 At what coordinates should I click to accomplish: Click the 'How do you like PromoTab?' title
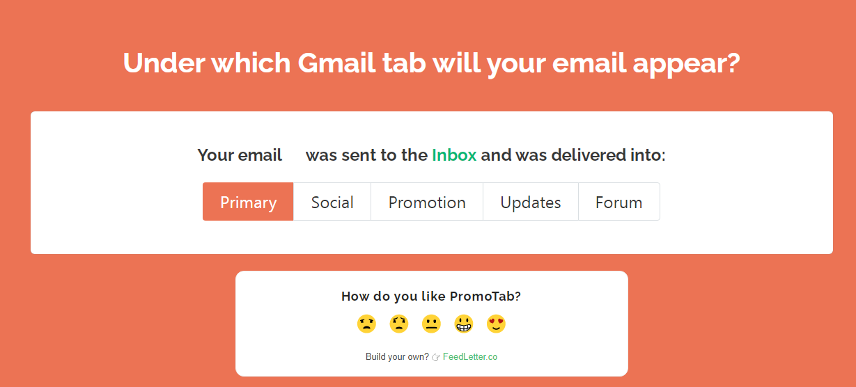(431, 296)
